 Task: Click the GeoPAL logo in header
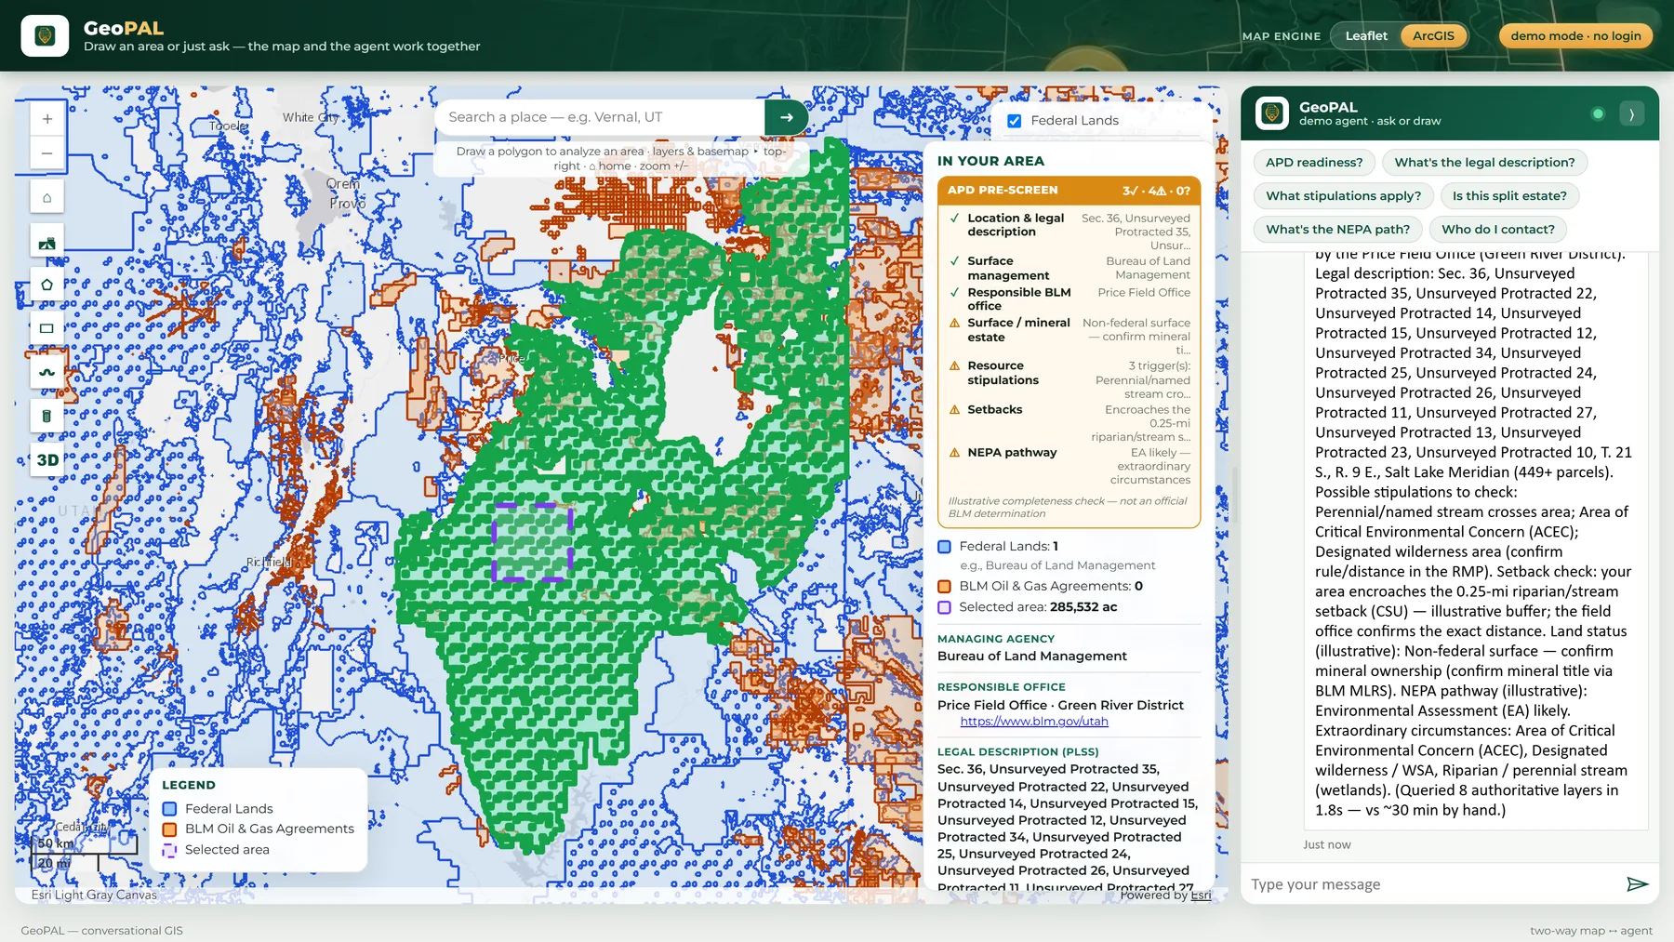pyautogui.click(x=45, y=36)
